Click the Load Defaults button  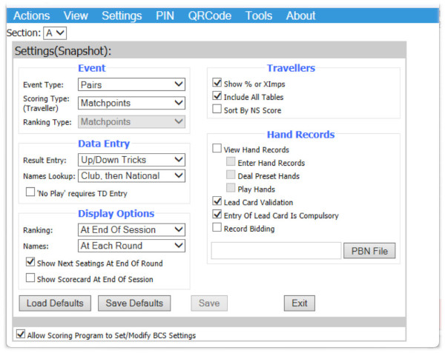56,303
